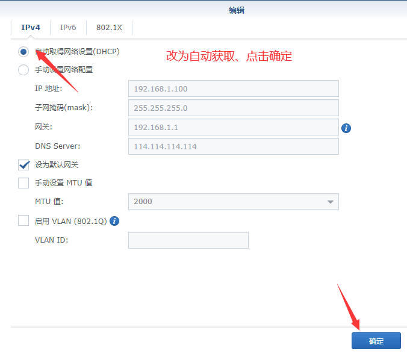Click the '子网掩码(mask):' label
Viewport: 407px width, 354px height.
point(64,107)
